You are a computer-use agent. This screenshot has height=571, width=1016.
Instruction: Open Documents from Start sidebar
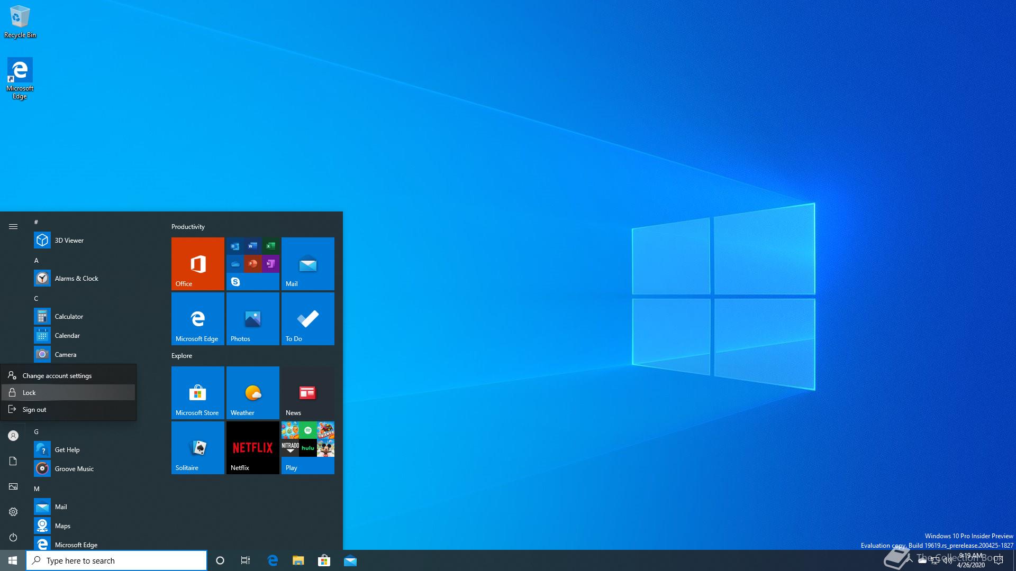[x=13, y=461]
